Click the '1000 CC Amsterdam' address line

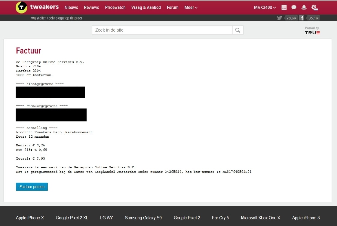click(34, 75)
